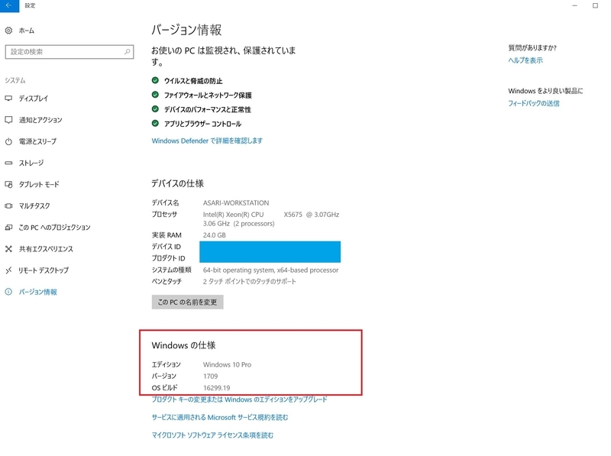Screen dimensions: 611x456
Task: Click the ストレージ drive icon
Action: [8, 163]
